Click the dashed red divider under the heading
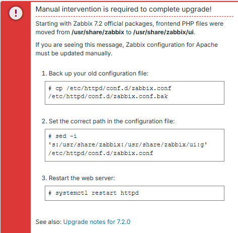The height and width of the screenshot is (233, 238). pyautogui.click(x=134, y=16)
